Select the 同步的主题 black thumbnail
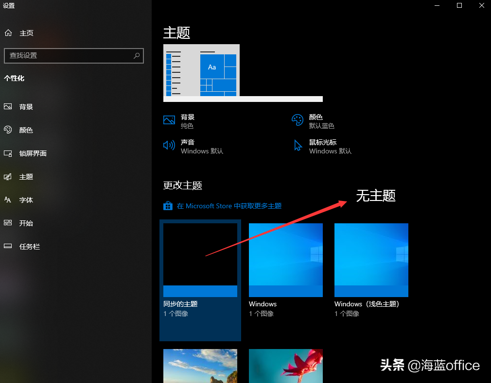This screenshot has height=383, width=491. 200,260
